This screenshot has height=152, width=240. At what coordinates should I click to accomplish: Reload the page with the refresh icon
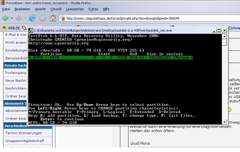coord(32,18)
